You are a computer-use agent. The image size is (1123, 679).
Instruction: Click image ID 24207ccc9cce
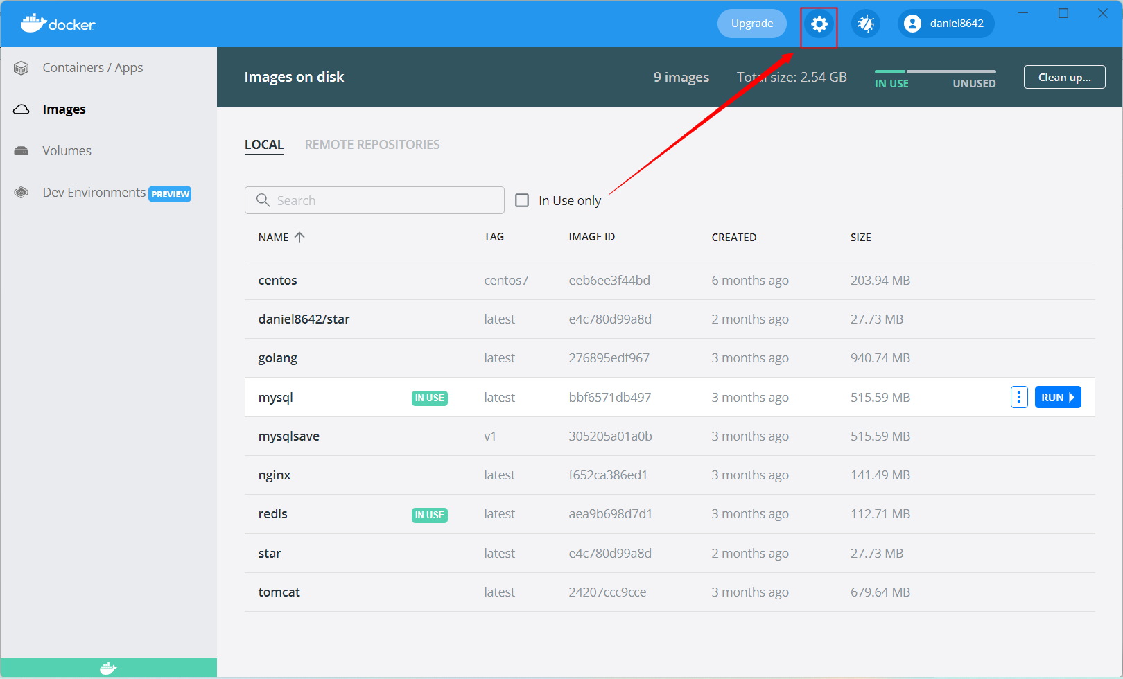click(607, 592)
